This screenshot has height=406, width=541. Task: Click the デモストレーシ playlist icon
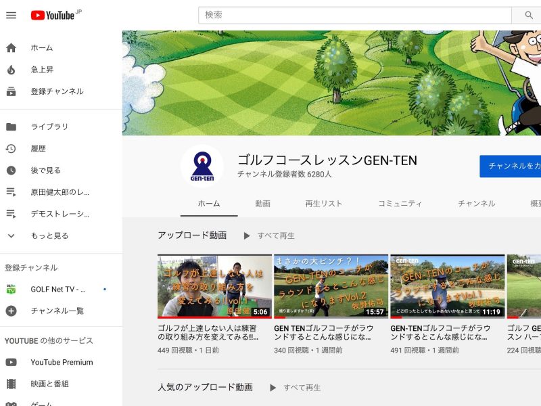pos(11,214)
